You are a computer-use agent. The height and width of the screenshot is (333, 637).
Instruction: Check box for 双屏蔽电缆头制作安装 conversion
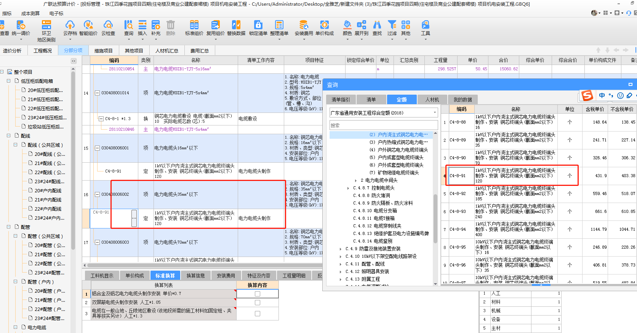(258, 303)
